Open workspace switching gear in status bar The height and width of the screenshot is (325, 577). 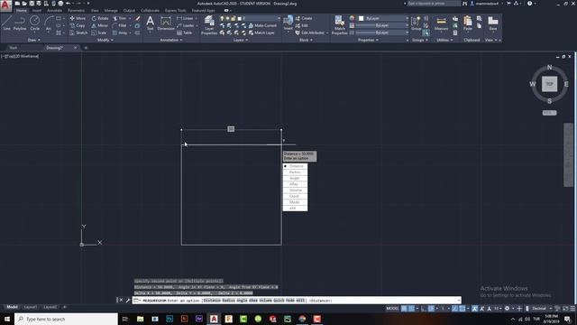(x=507, y=309)
